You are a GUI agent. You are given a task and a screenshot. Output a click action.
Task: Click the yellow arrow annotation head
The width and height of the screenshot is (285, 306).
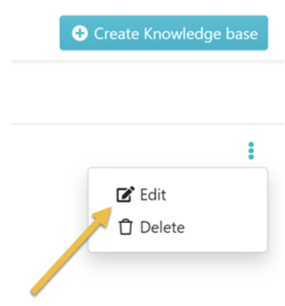click(103, 216)
